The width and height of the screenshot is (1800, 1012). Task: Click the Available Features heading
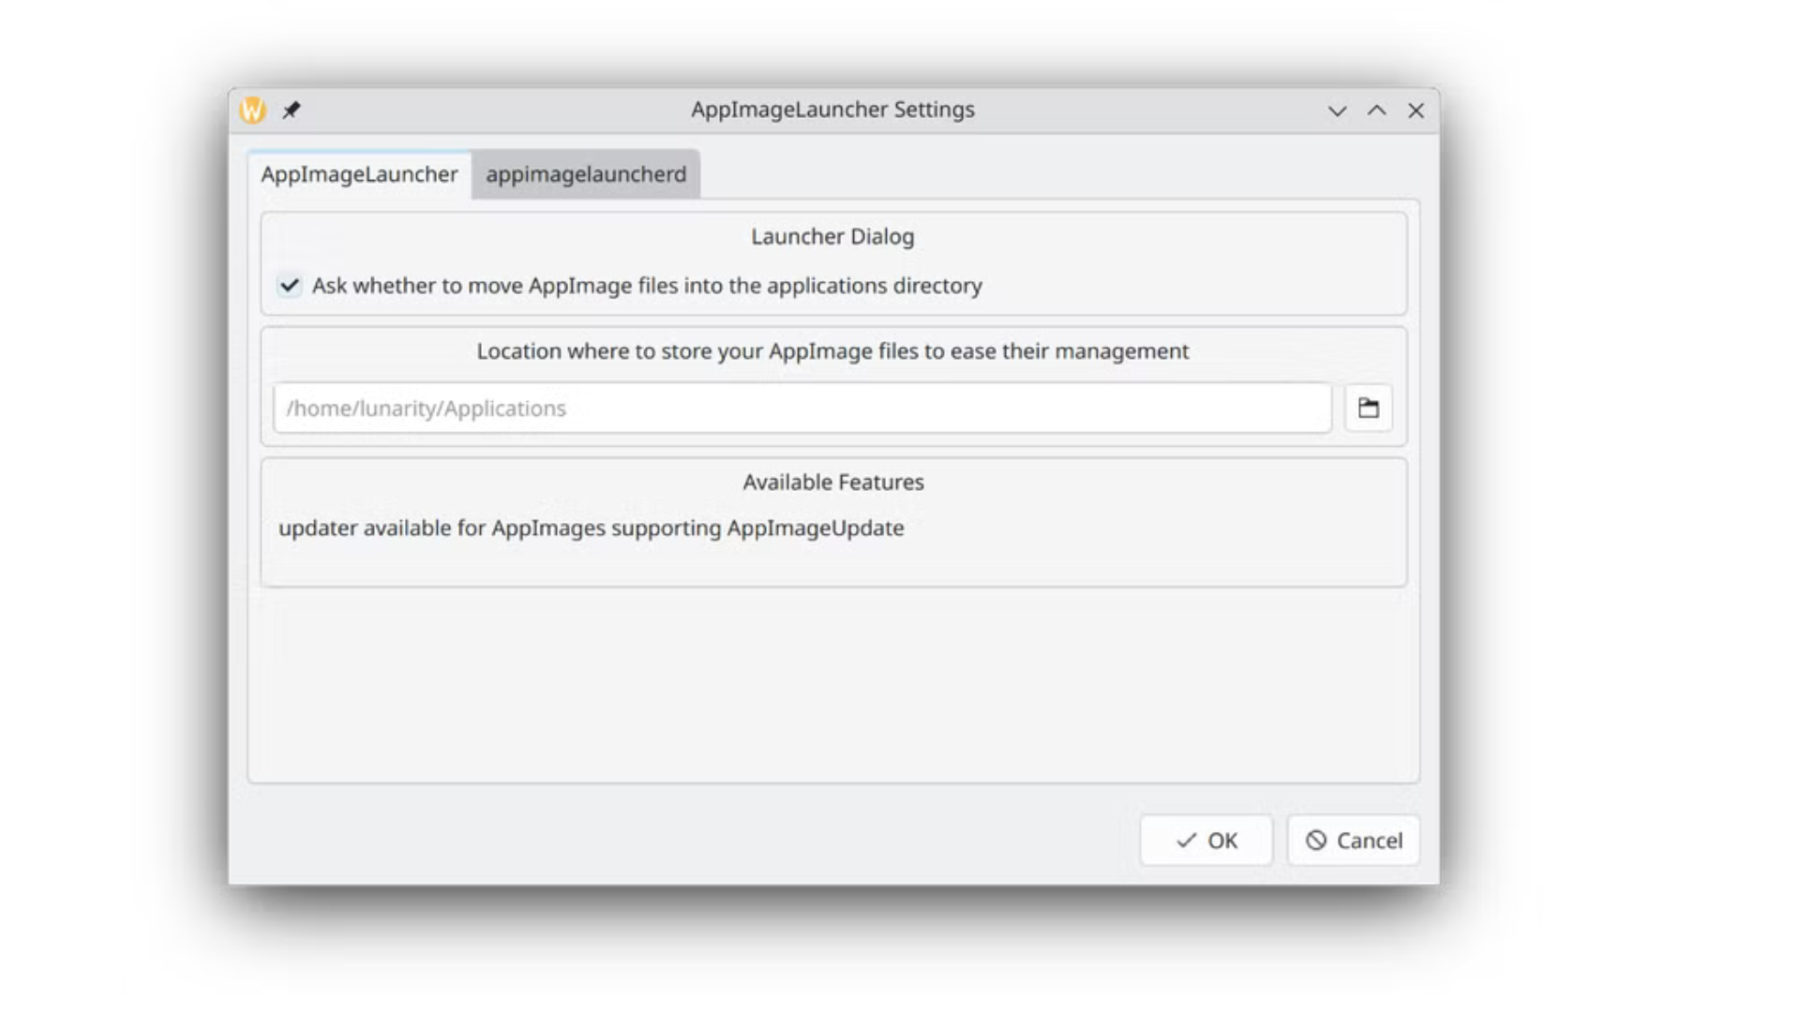tap(832, 483)
